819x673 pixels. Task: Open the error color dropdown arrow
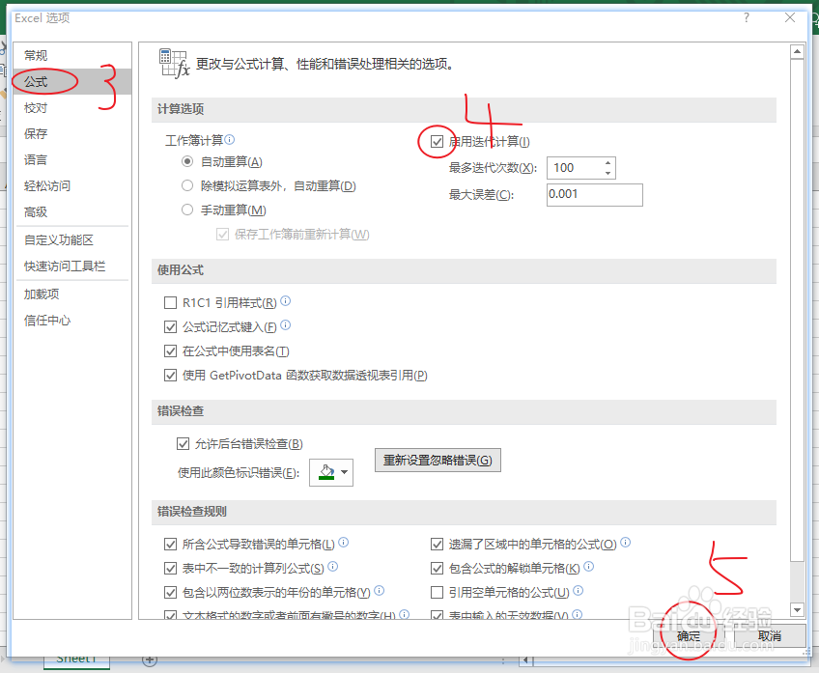point(344,472)
